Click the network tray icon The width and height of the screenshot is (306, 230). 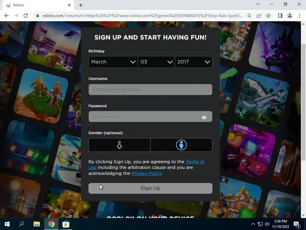pyautogui.click(x=260, y=224)
